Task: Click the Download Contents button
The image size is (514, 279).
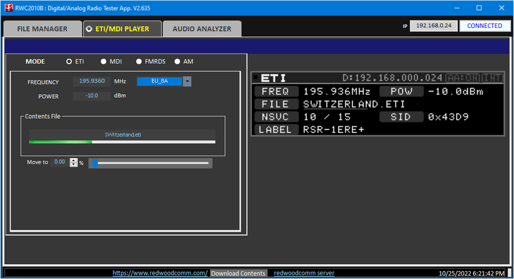Action: pos(238,273)
